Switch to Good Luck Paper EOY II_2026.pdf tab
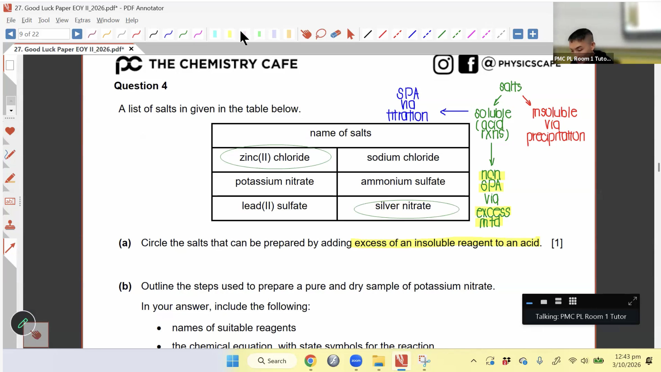 [69, 49]
